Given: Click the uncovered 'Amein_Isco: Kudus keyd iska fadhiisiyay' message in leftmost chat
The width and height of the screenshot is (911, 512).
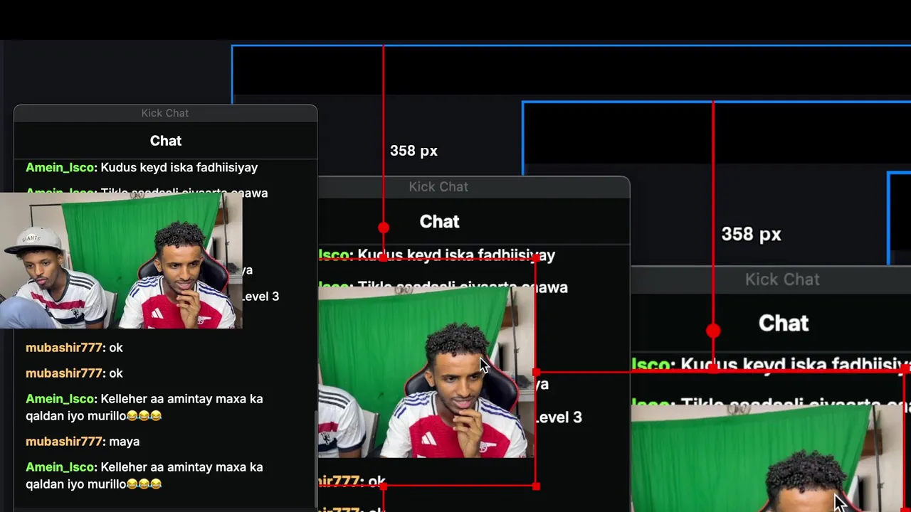Looking at the screenshot, I should [x=142, y=168].
